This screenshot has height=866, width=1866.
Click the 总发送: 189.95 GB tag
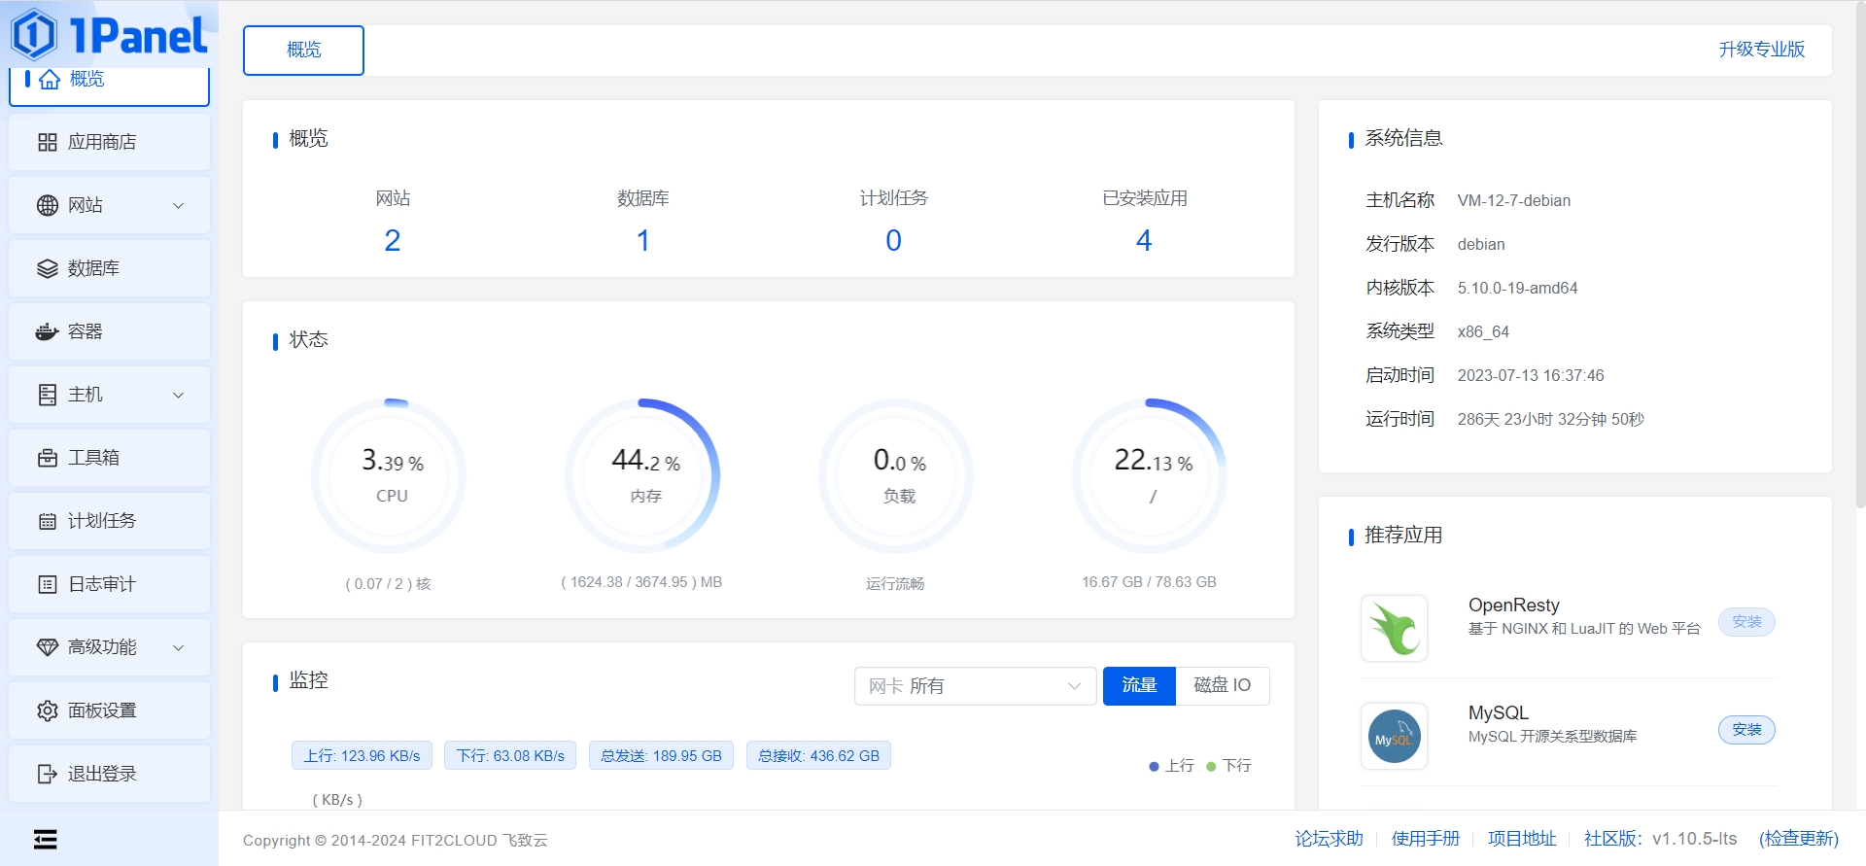661,756
